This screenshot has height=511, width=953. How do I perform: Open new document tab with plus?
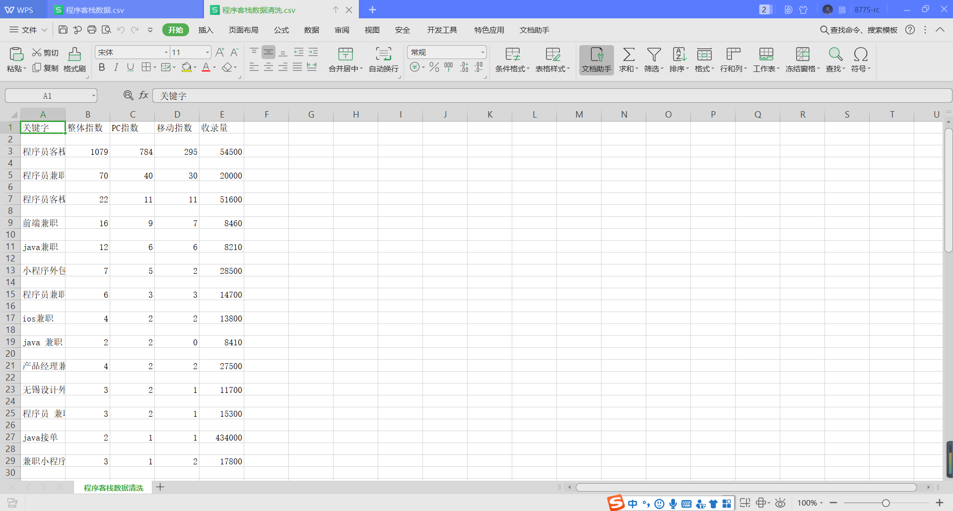tap(372, 9)
